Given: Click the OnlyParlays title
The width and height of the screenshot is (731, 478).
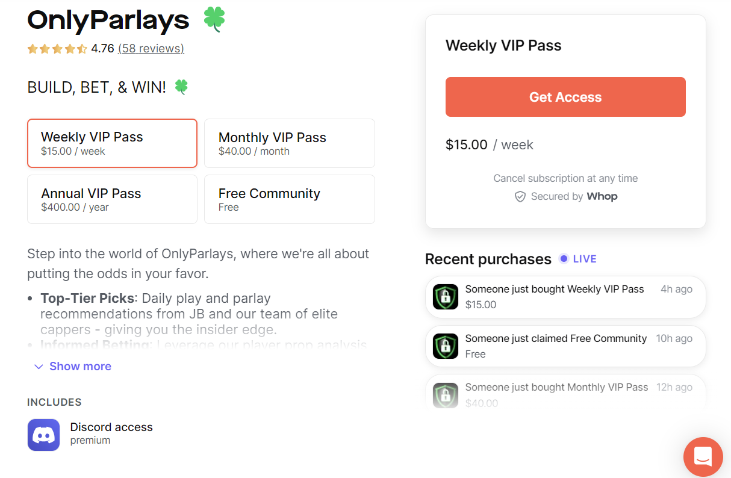Looking at the screenshot, I should pyautogui.click(x=107, y=20).
